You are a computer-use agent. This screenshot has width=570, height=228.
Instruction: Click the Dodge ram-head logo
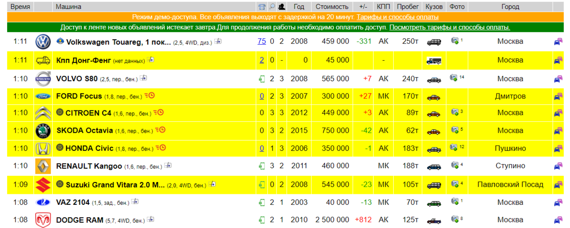point(43,220)
